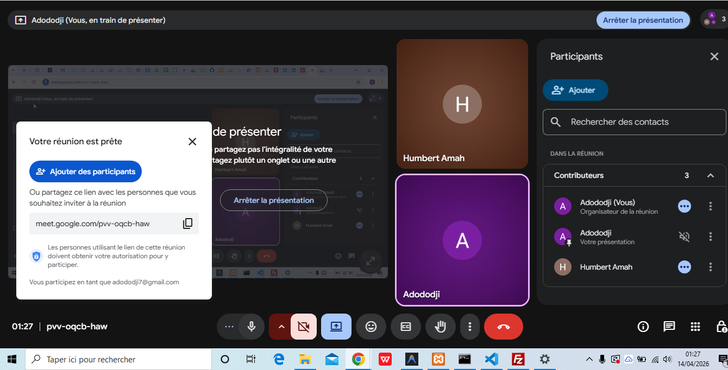Screen dimensions: 728x370
Task: Raise your hand
Action: pos(441,327)
